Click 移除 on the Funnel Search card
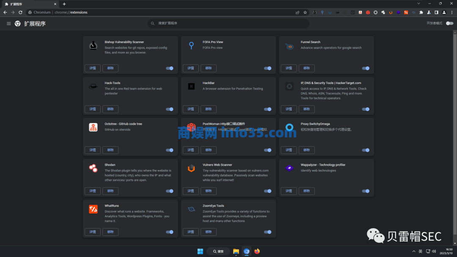Image resolution: width=457 pixels, height=257 pixels. tap(307, 68)
